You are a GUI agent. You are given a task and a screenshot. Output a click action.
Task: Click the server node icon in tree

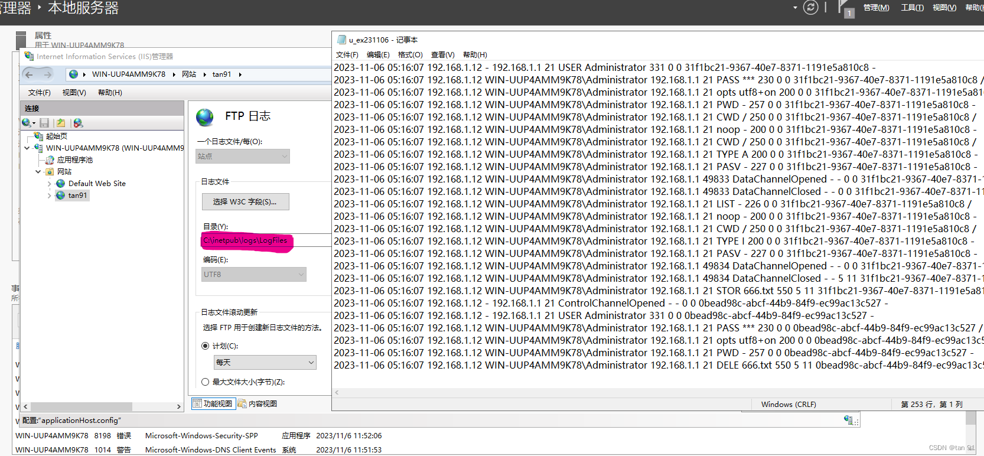tap(39, 148)
